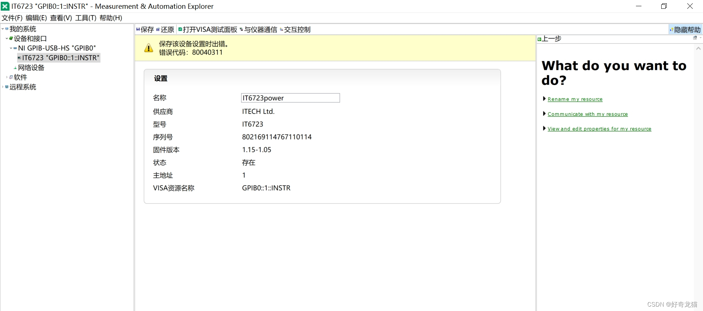Screen dimensions: 703x311
Task: Click the firmware version 1.15-1.05
Action: [256, 150]
